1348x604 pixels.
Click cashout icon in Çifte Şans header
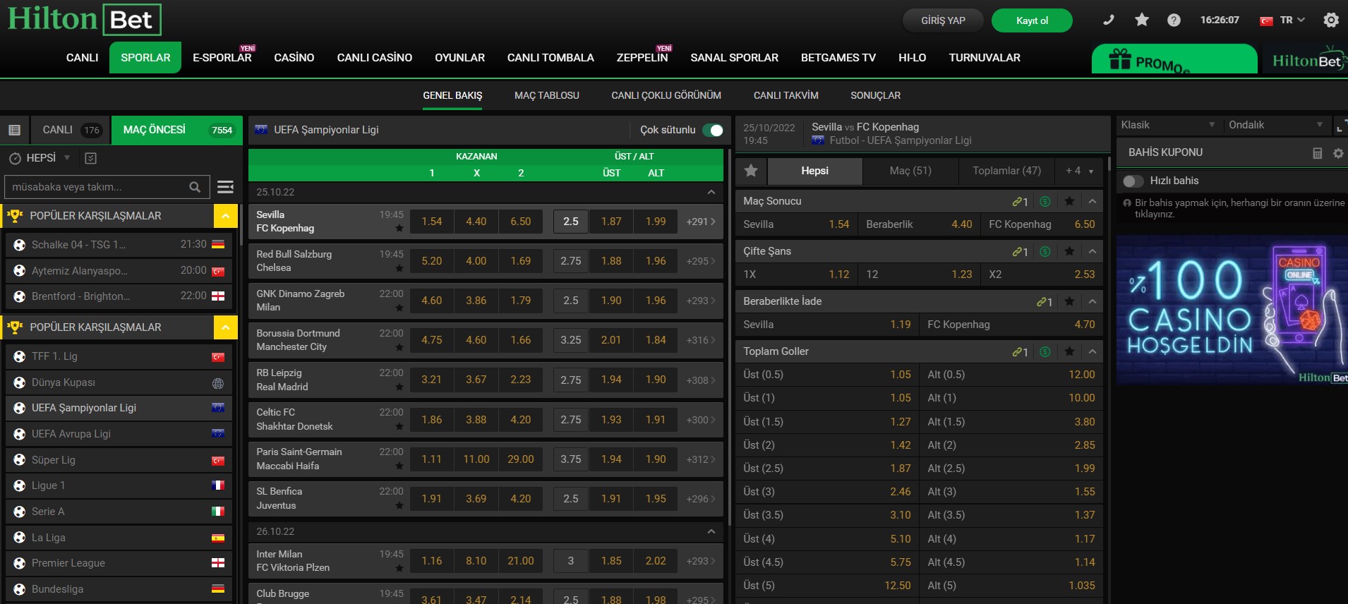1045,251
